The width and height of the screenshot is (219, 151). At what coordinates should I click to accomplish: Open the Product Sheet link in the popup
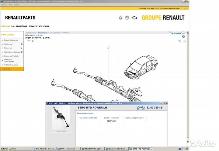pos(61,131)
